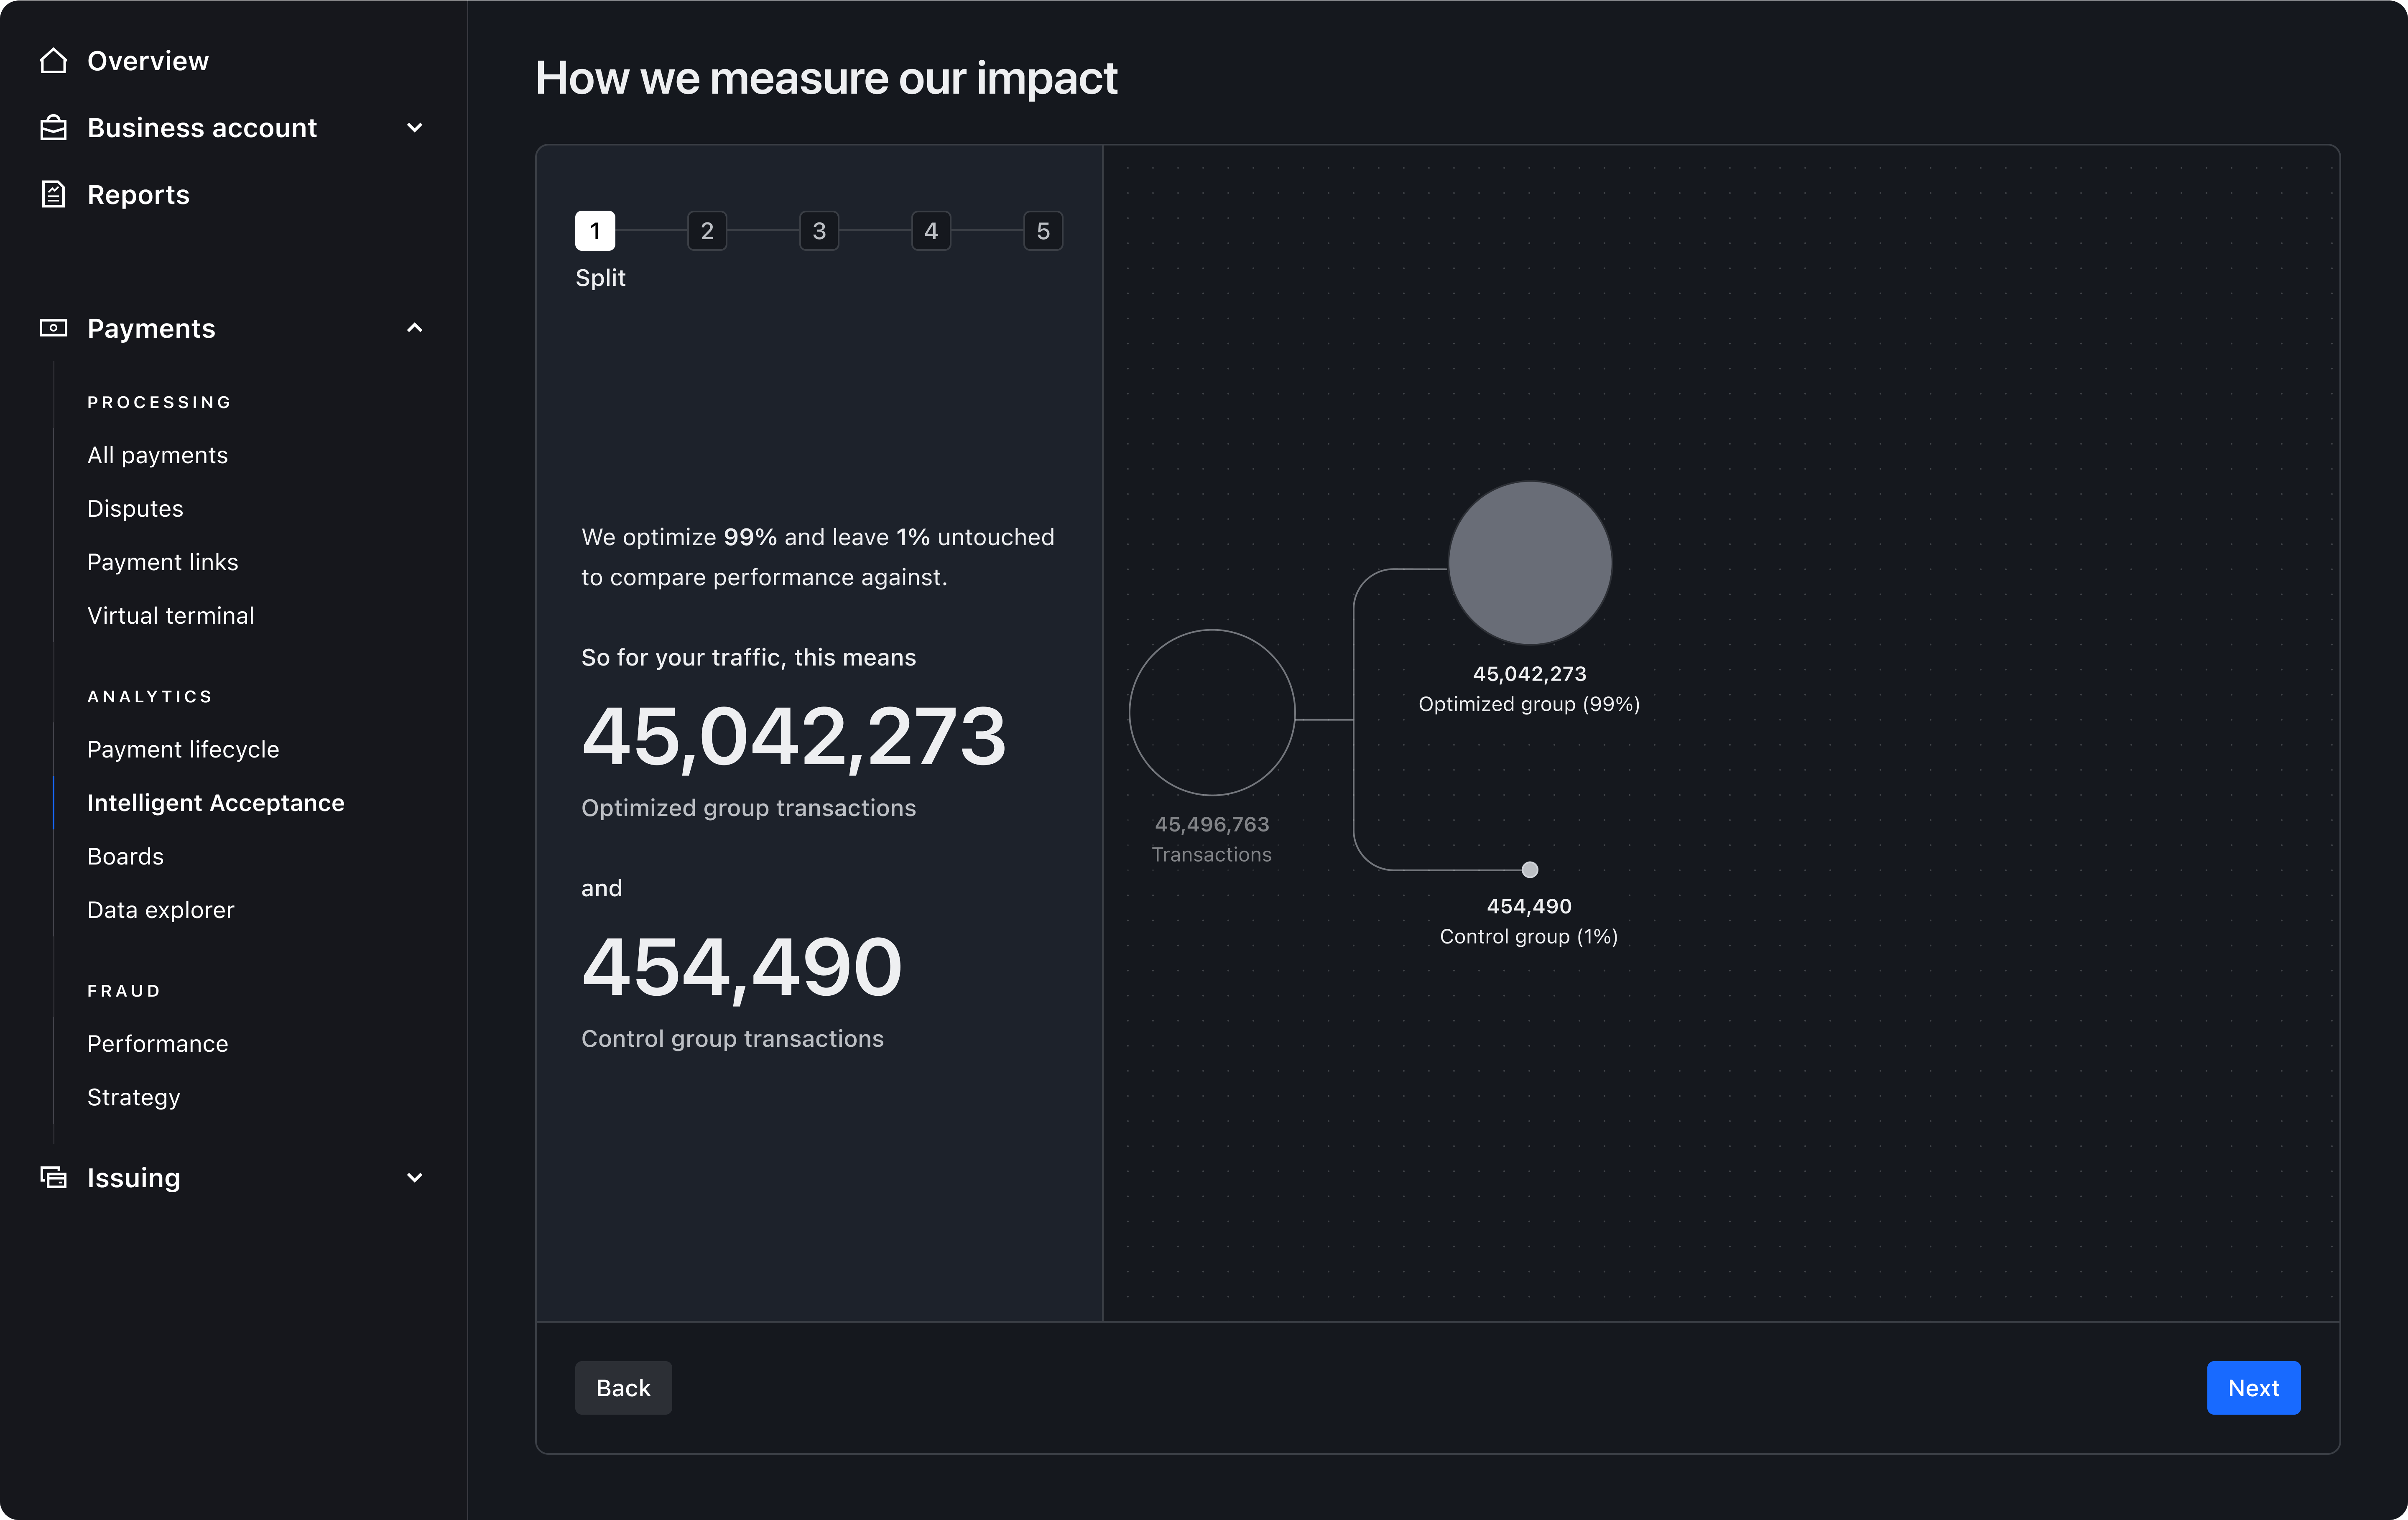Screen dimensions: 2408x1520
Task: Click the Optimized group (99%) label
Action: pos(1529,704)
